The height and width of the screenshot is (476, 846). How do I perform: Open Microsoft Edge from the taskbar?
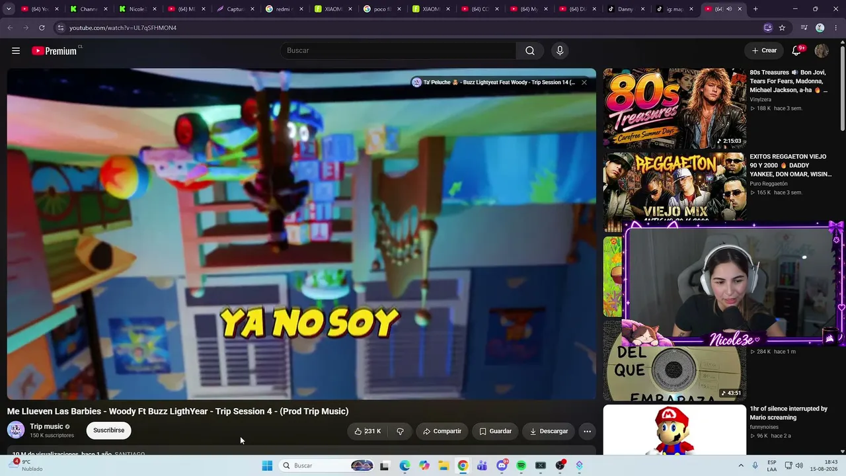(x=404, y=465)
